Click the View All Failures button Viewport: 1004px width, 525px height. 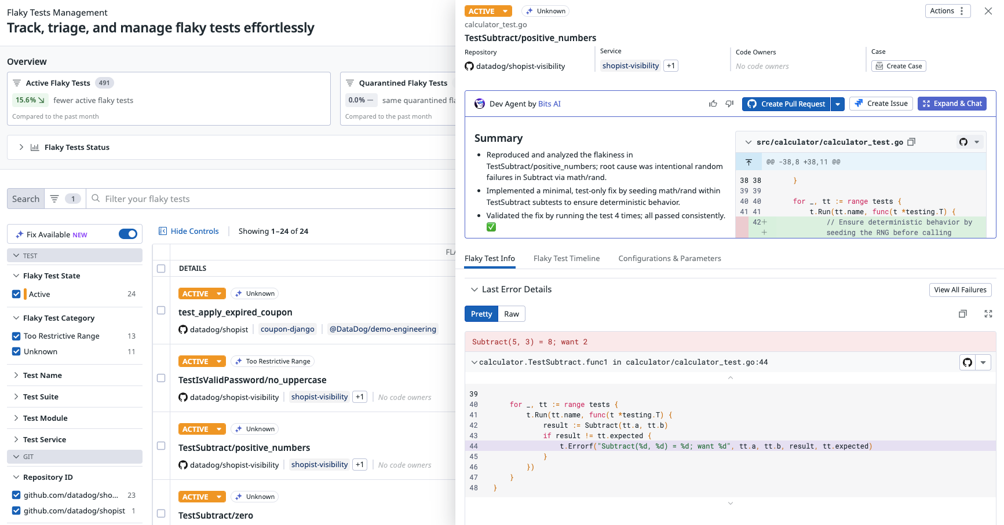point(959,290)
